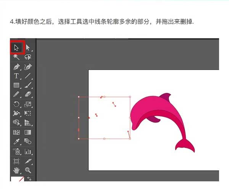The image size is (229, 189).
Task: Select the Blend tool
Action: point(28,141)
